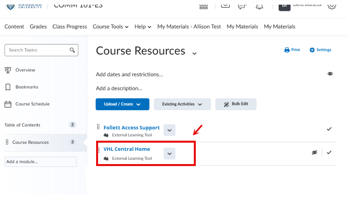This screenshot has width=347, height=198.
Task: Open the update alerts bell icon
Action: pos(259,6)
